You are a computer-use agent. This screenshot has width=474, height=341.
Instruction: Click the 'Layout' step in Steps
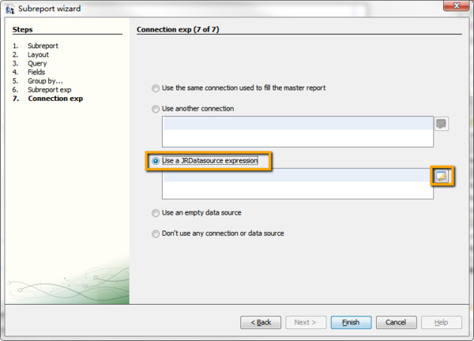point(38,54)
